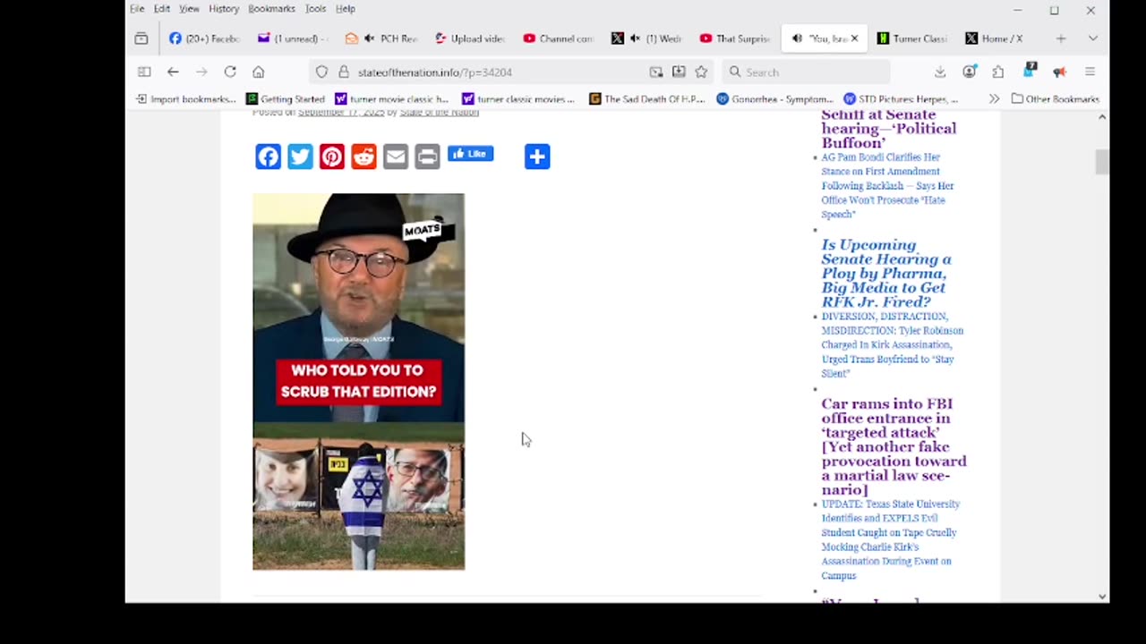Pin the article on Pinterest
This screenshot has height=644, width=1146.
332,157
